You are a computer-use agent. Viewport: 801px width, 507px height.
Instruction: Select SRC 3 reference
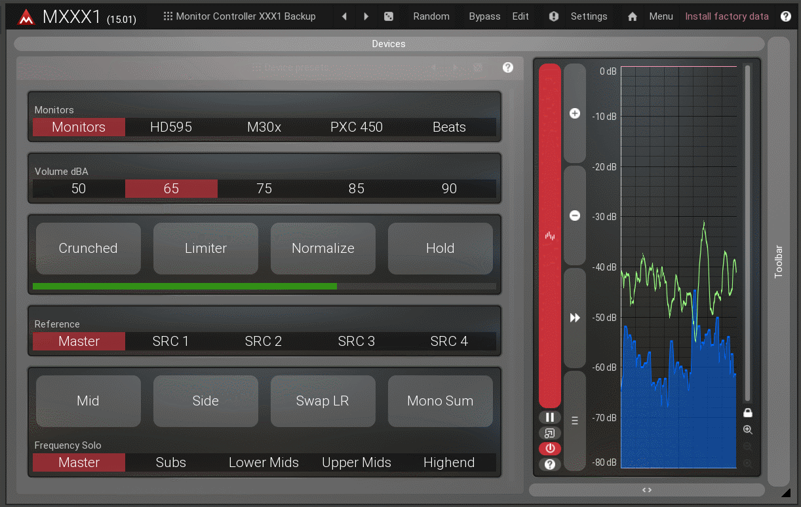click(x=357, y=341)
